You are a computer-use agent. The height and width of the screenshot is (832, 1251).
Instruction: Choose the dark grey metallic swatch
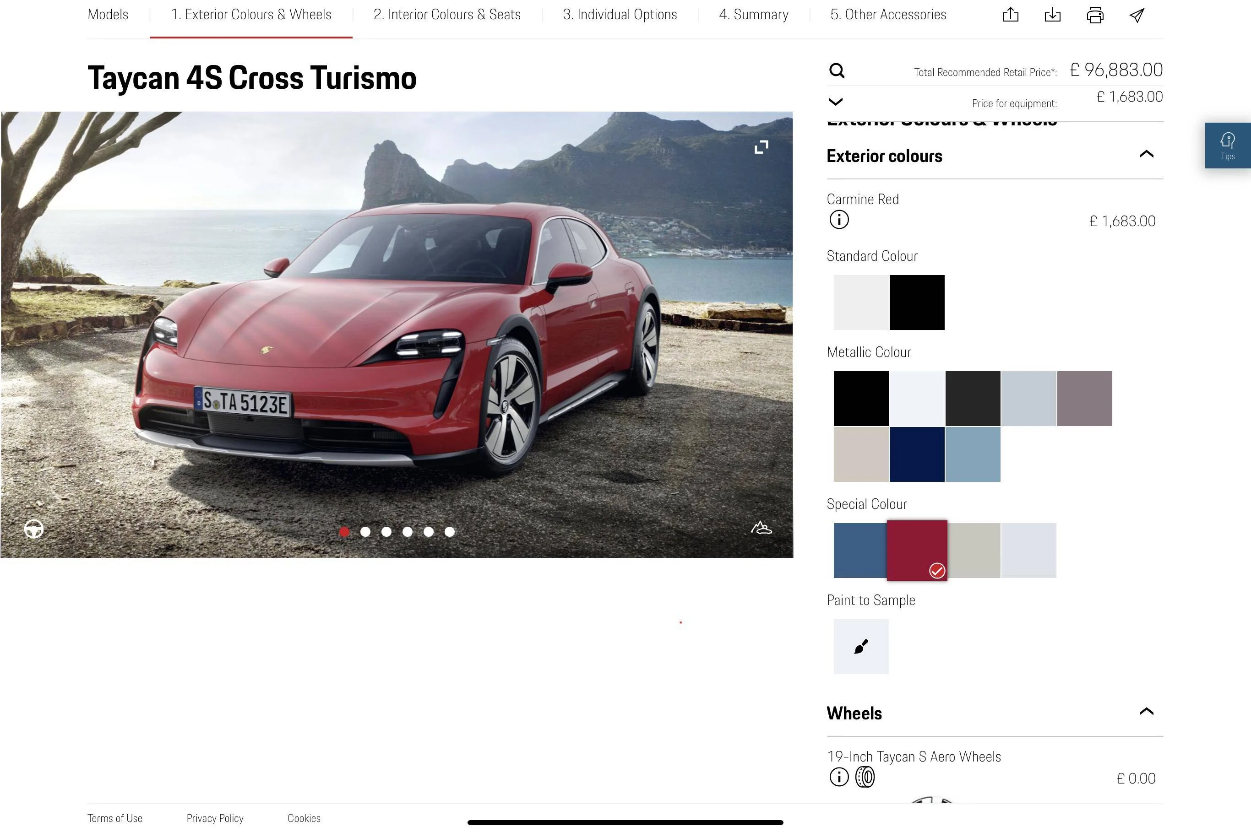click(973, 399)
